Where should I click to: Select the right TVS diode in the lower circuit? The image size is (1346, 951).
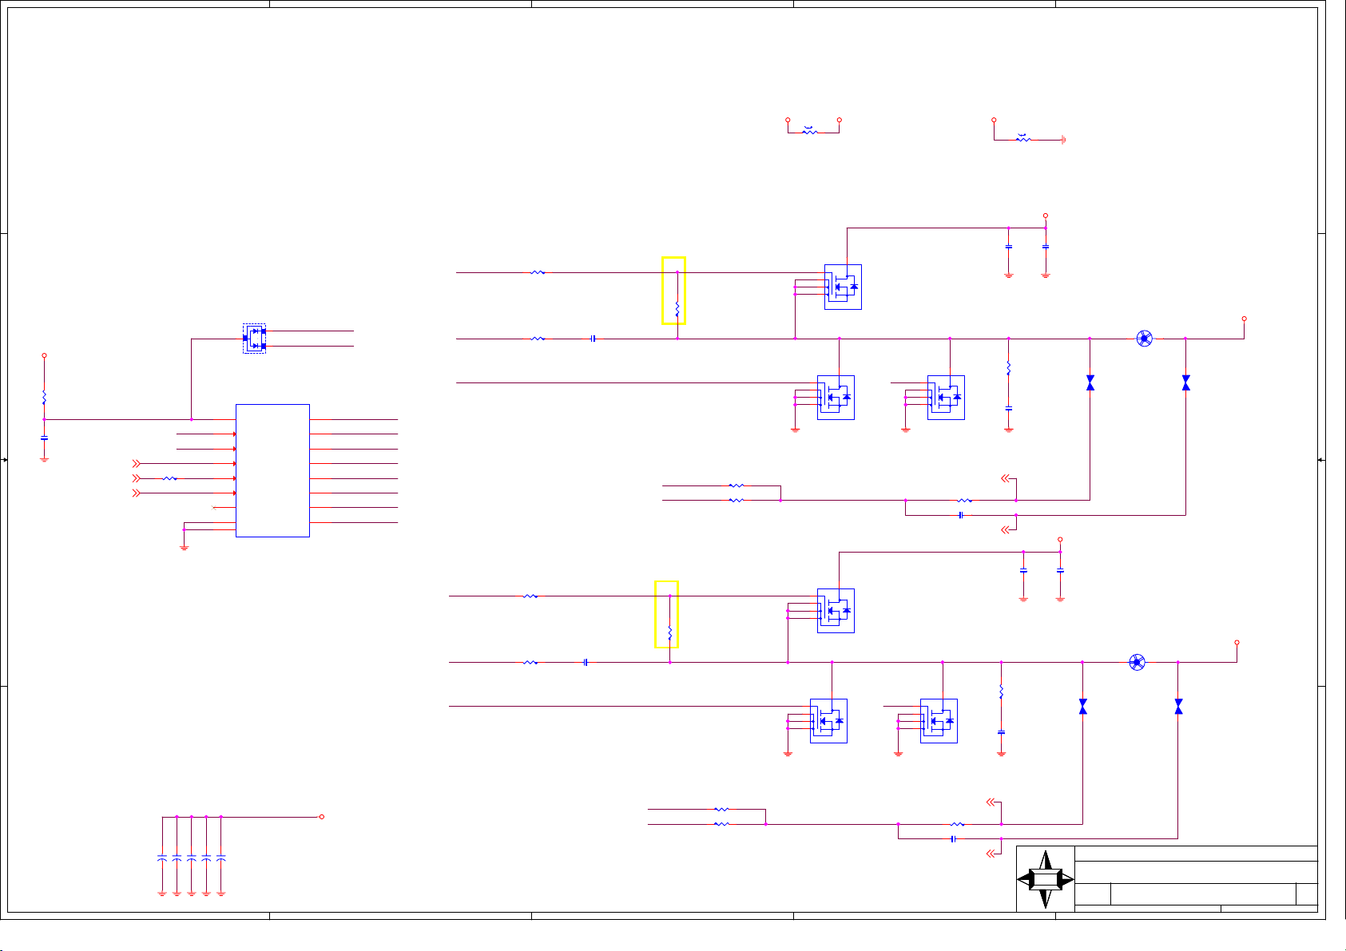[1178, 707]
